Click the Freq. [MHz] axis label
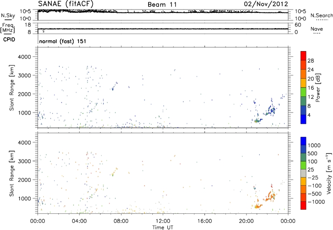The image size is (333, 230). point(7,28)
